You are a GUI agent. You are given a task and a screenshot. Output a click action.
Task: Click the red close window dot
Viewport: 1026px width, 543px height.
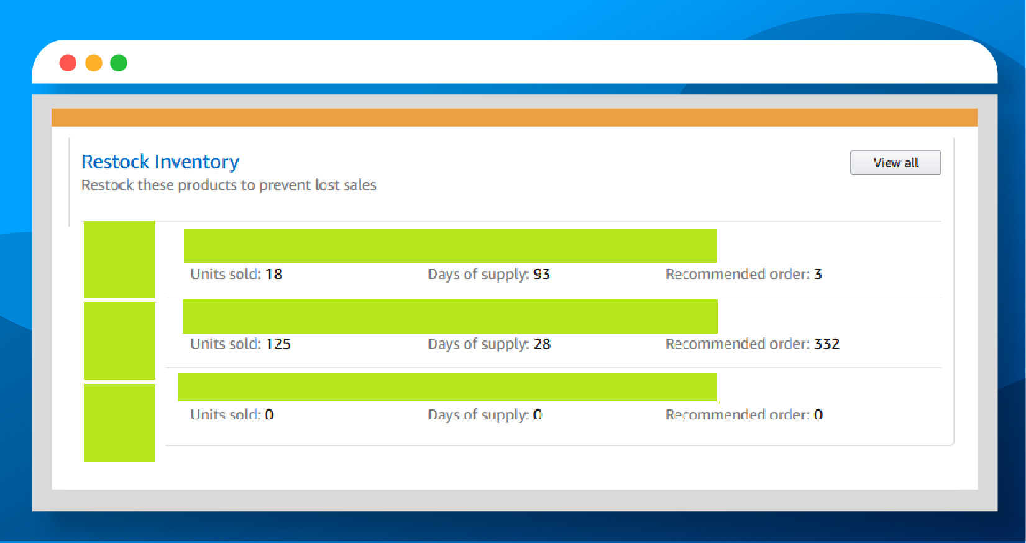[68, 63]
